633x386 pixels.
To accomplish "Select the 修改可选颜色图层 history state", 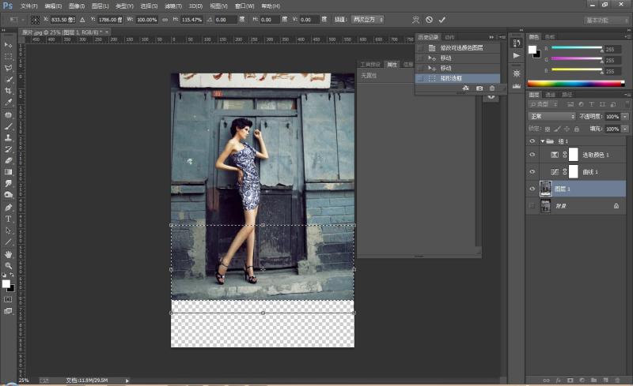I will tap(458, 48).
